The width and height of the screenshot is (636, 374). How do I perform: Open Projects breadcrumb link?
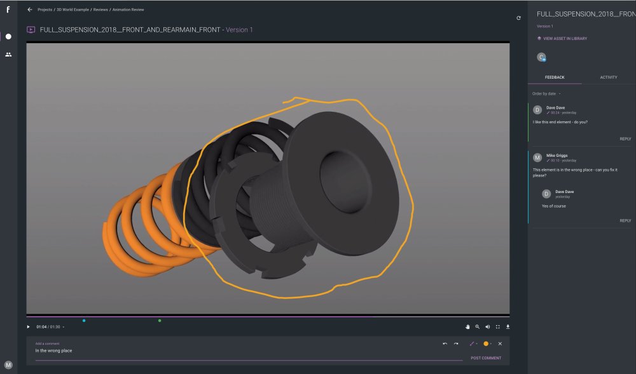(45, 10)
